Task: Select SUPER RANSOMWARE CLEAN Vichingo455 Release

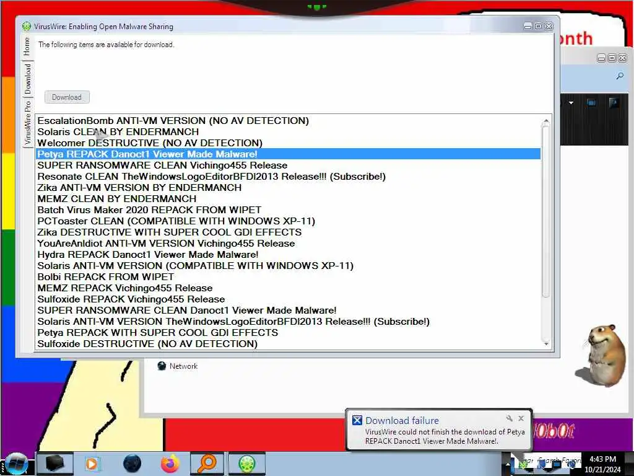Action: (289, 165)
